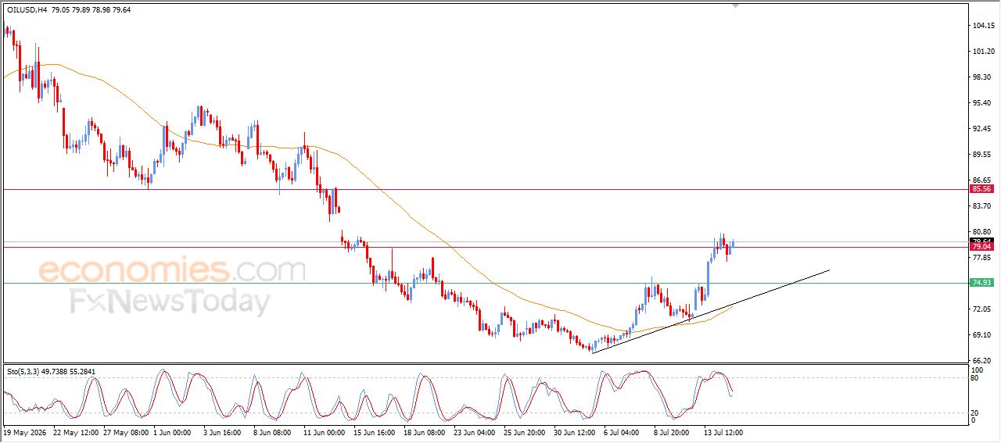Click the 98.30 value on price axis

(x=981, y=77)
